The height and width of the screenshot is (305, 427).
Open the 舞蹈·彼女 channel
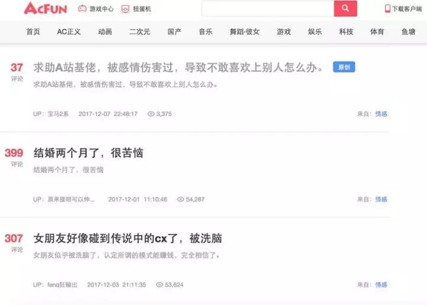[244, 32]
